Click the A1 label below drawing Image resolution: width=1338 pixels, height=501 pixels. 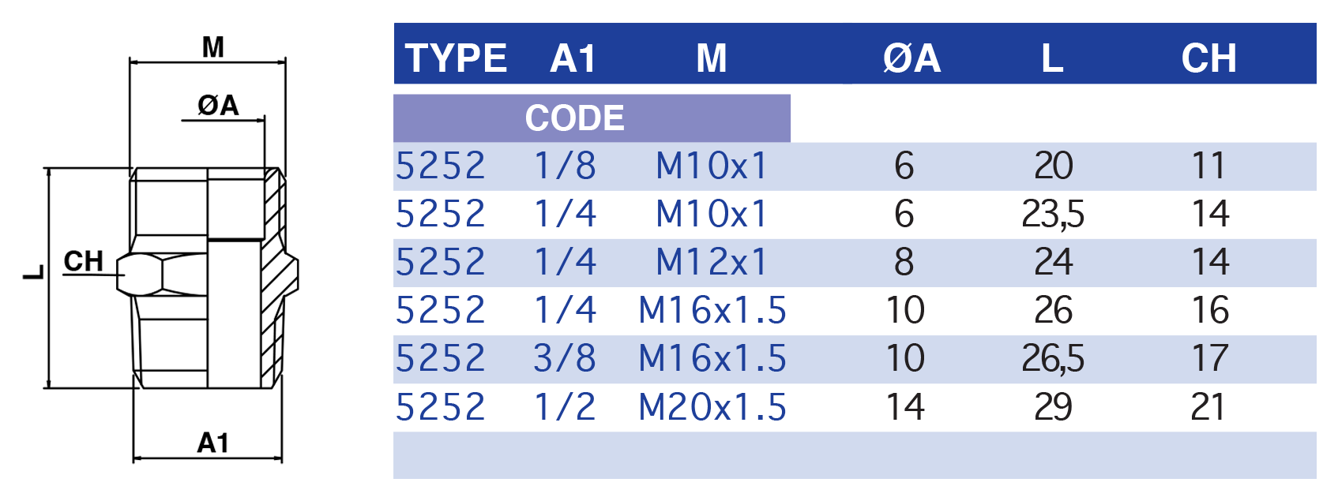tap(213, 443)
